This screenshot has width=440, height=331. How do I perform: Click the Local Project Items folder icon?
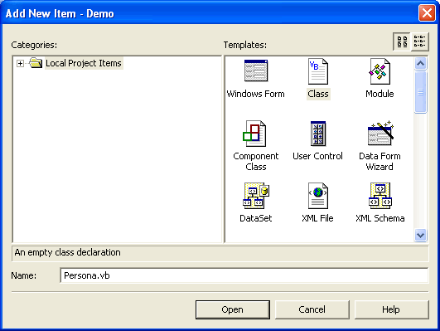(x=36, y=63)
